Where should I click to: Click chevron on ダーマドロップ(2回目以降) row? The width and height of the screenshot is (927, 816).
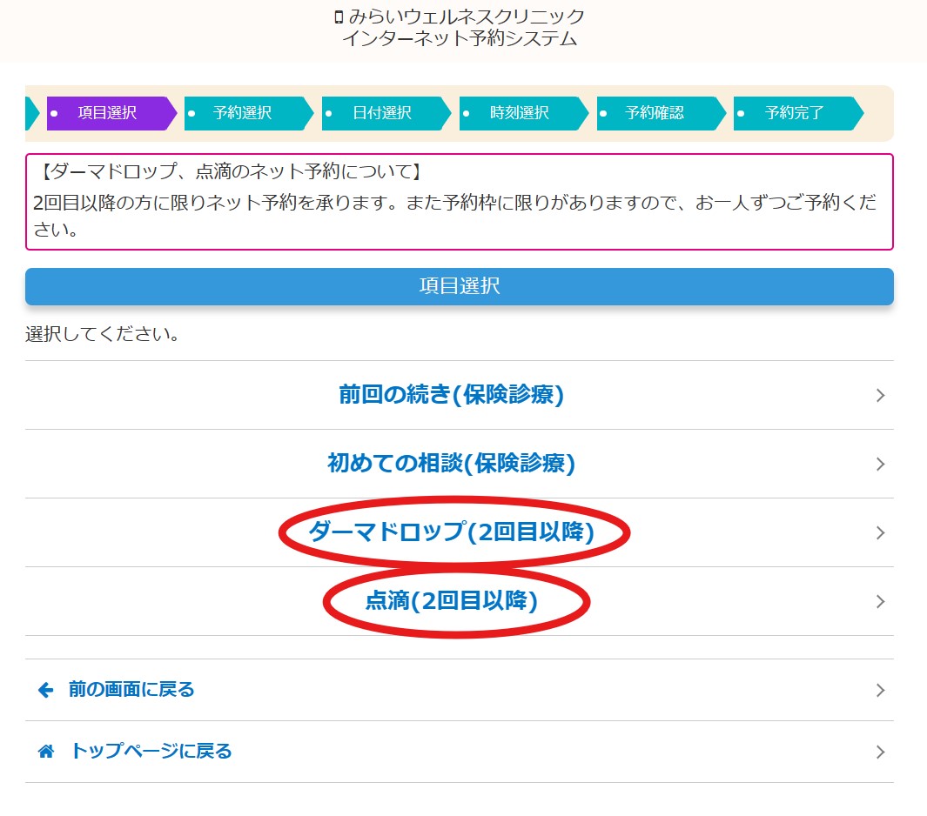pos(880,533)
